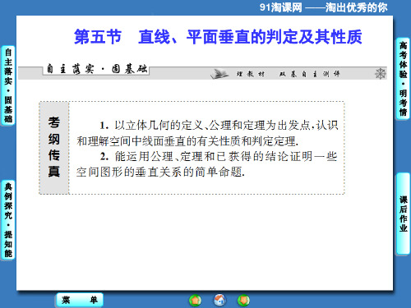Click the home icon at bottom
Viewport: 411px width, 308px height.
[x=219, y=300]
